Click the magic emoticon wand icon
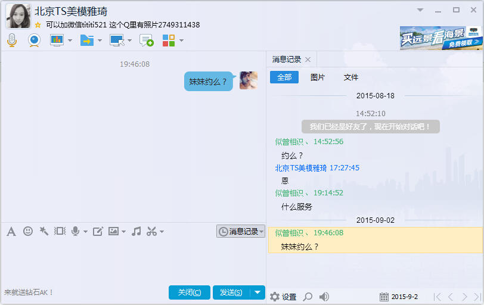The image size is (484, 305). pyautogui.click(x=44, y=231)
